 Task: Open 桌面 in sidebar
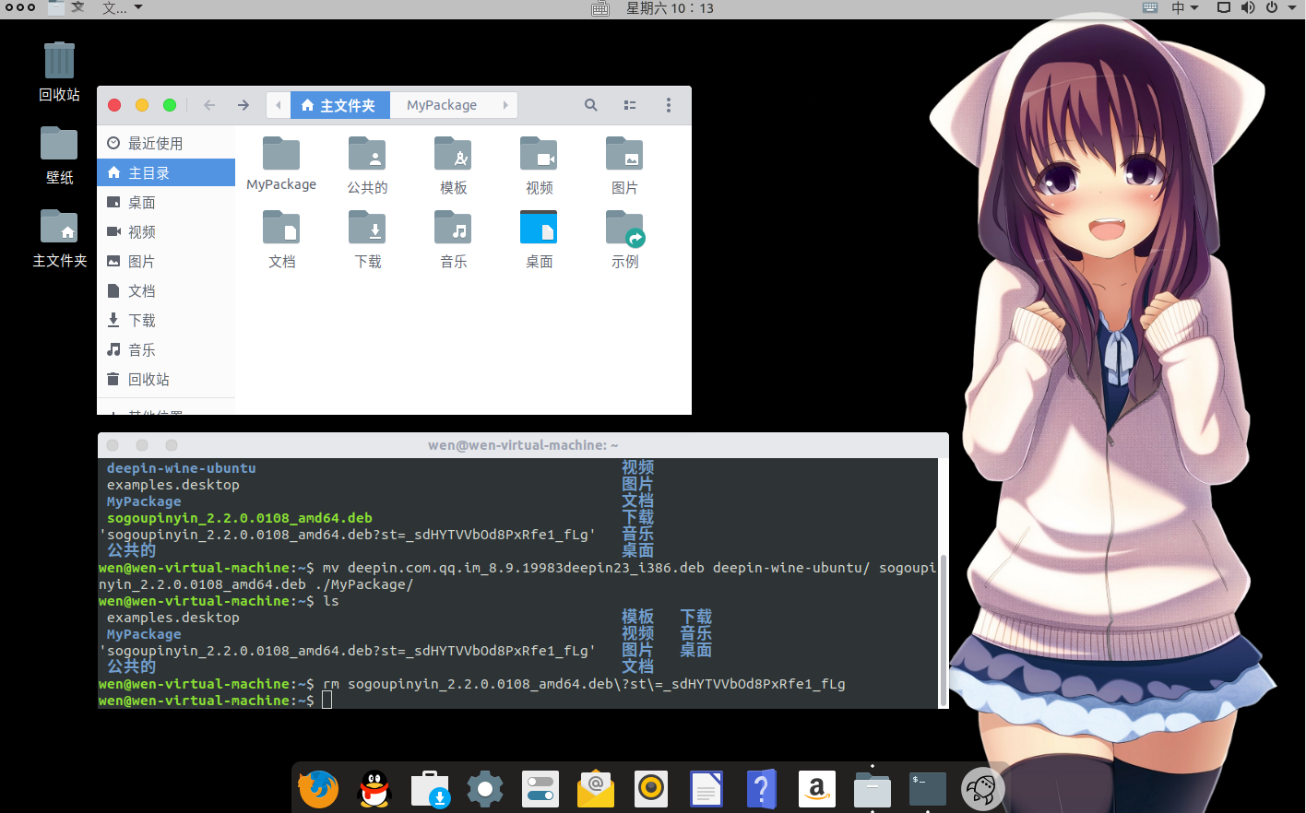tap(166, 202)
